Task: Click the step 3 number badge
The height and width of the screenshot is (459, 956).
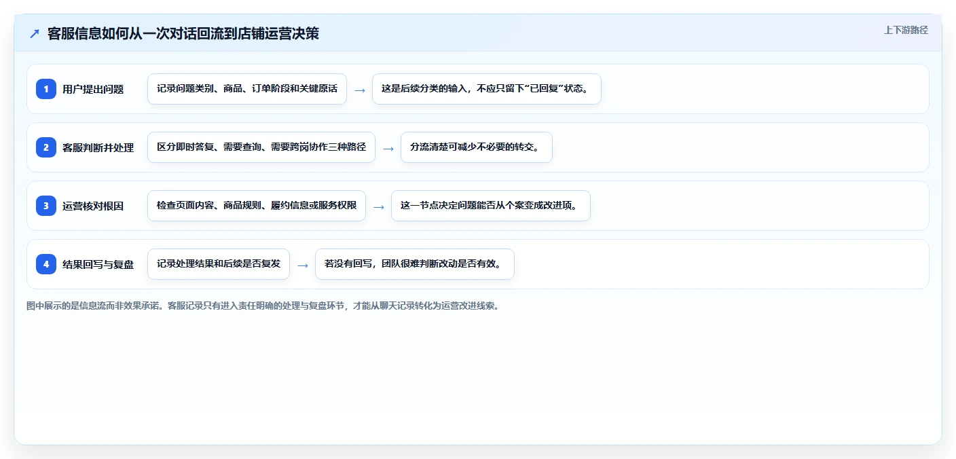Action: pyautogui.click(x=46, y=206)
